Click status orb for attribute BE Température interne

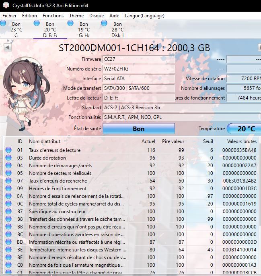[x=8, y=249]
